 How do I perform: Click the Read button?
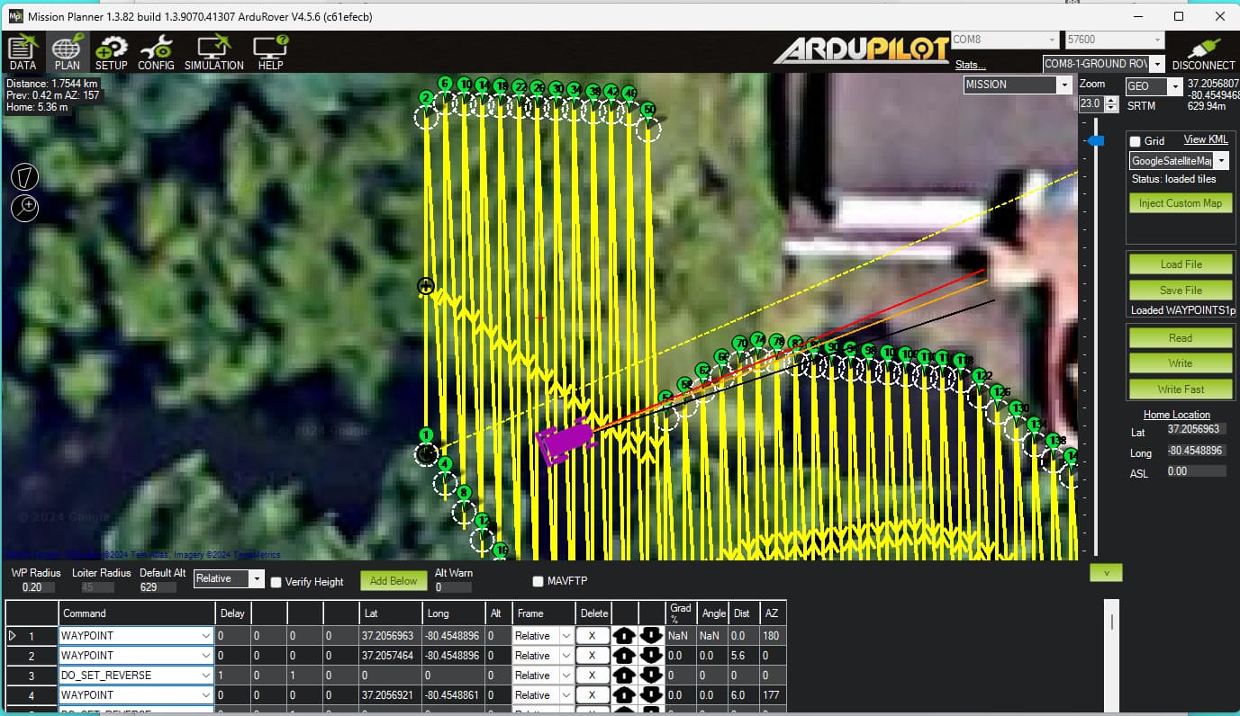point(1181,338)
